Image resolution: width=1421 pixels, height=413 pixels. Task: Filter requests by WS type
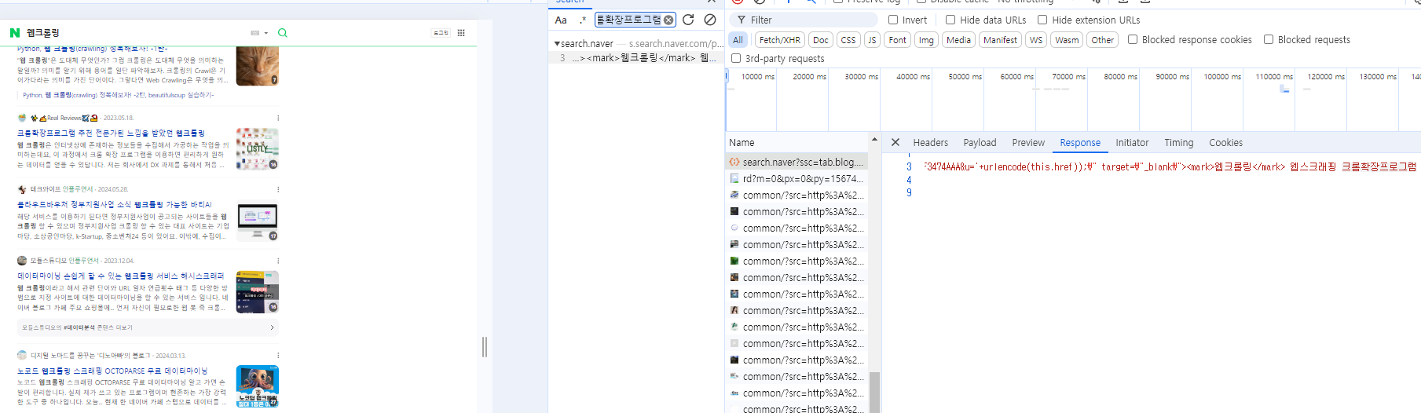click(1036, 40)
